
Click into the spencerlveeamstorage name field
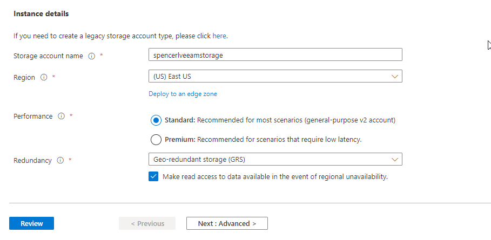click(275, 54)
